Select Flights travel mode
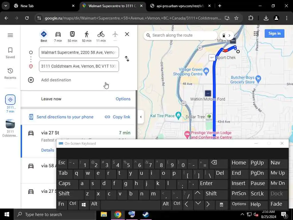293x220 pixels. [x=115, y=36]
